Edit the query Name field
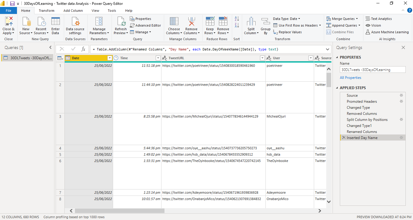413x220 pixels. coord(372,69)
